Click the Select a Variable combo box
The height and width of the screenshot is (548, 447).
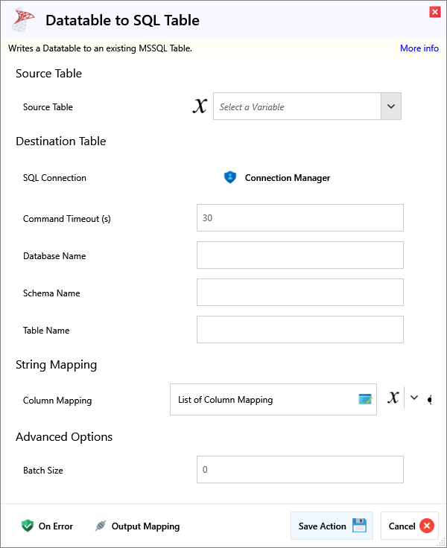click(x=297, y=106)
